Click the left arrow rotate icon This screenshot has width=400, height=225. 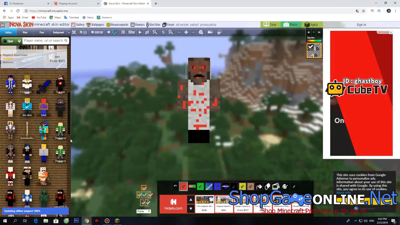point(179,32)
